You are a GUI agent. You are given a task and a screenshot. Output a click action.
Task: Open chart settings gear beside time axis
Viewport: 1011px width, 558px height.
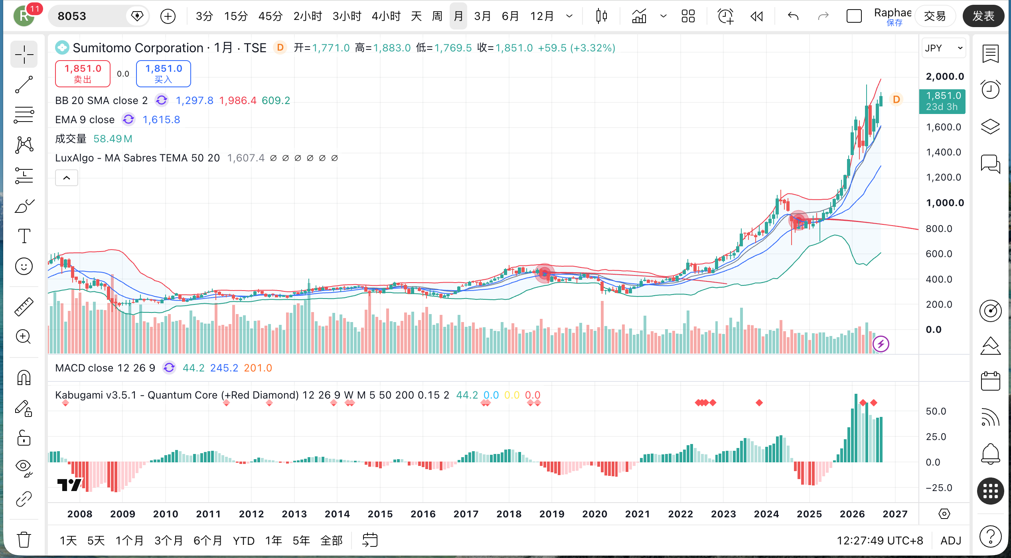point(944,514)
